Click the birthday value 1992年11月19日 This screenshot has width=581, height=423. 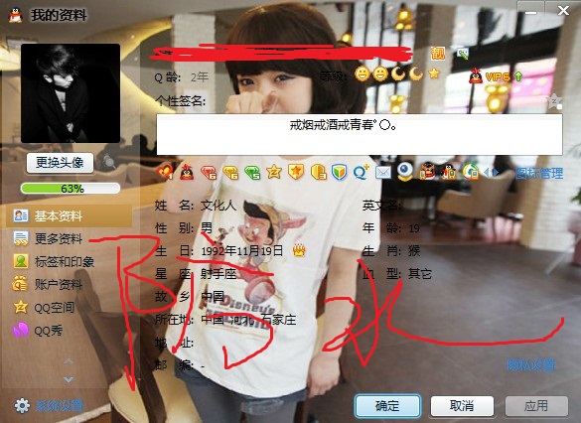click(x=242, y=251)
